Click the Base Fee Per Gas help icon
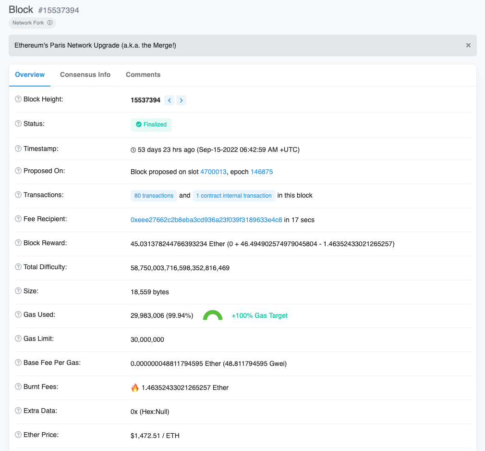This screenshot has width=485, height=451. point(18,363)
